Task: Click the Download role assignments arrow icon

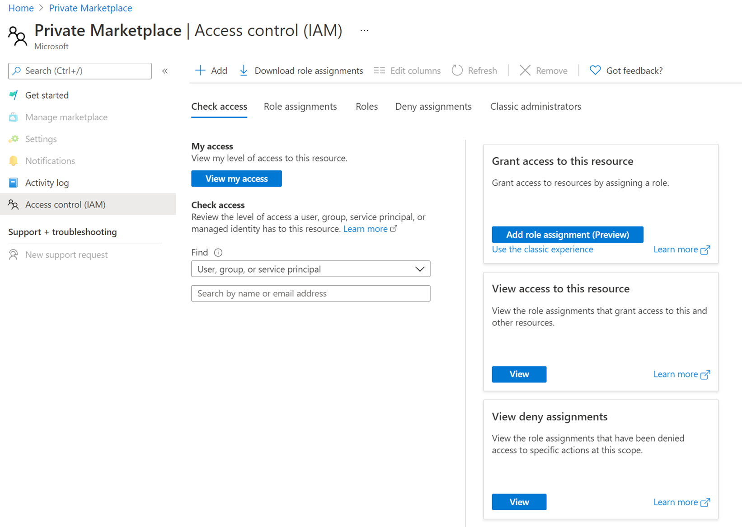Action: pyautogui.click(x=244, y=71)
